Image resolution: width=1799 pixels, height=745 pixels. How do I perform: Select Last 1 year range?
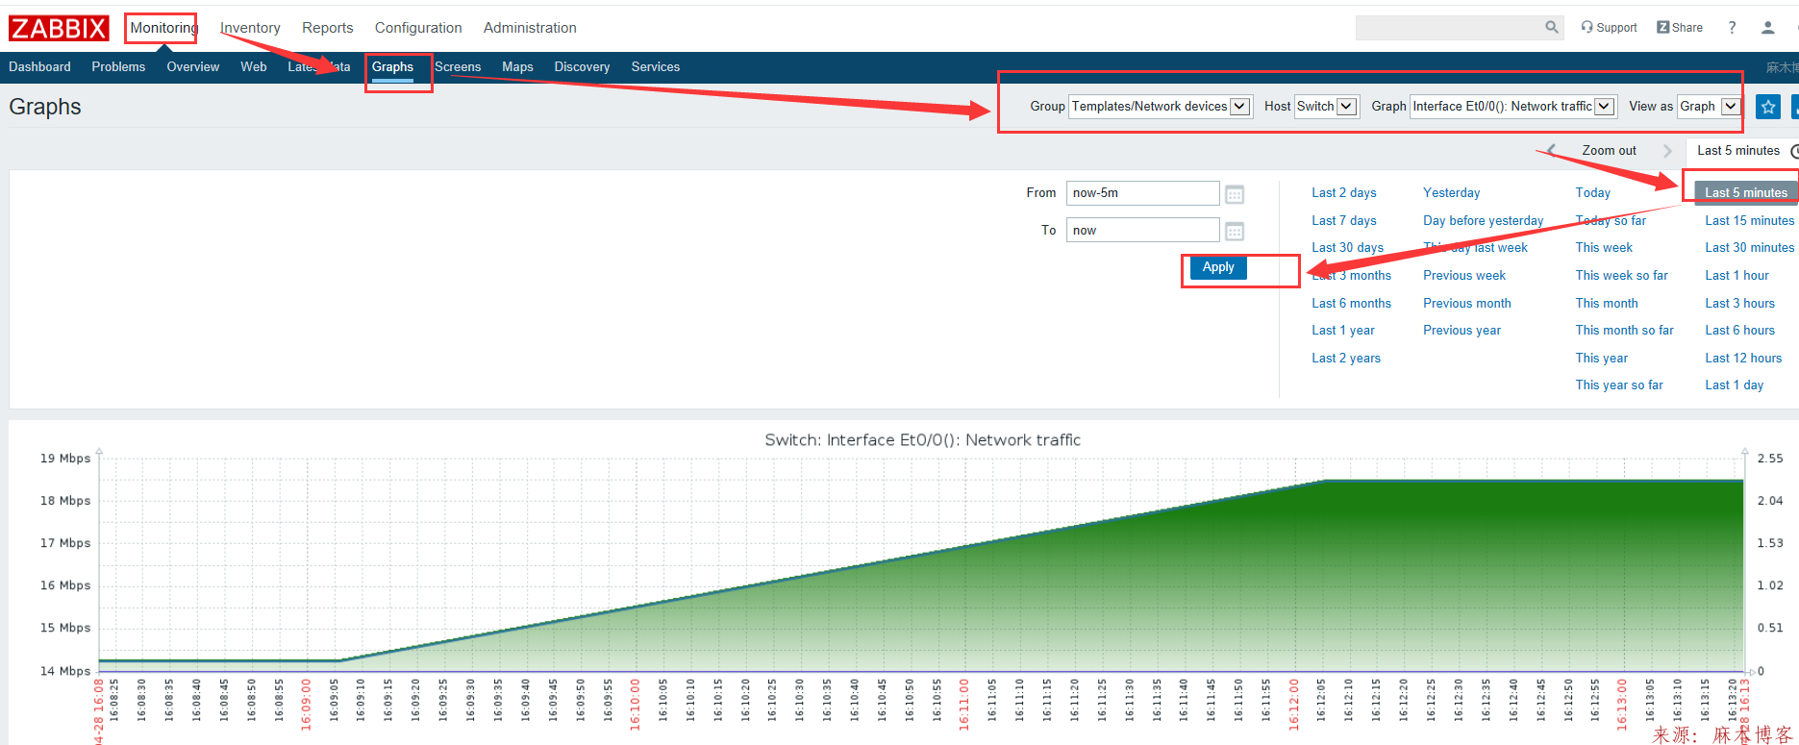pyautogui.click(x=1342, y=331)
